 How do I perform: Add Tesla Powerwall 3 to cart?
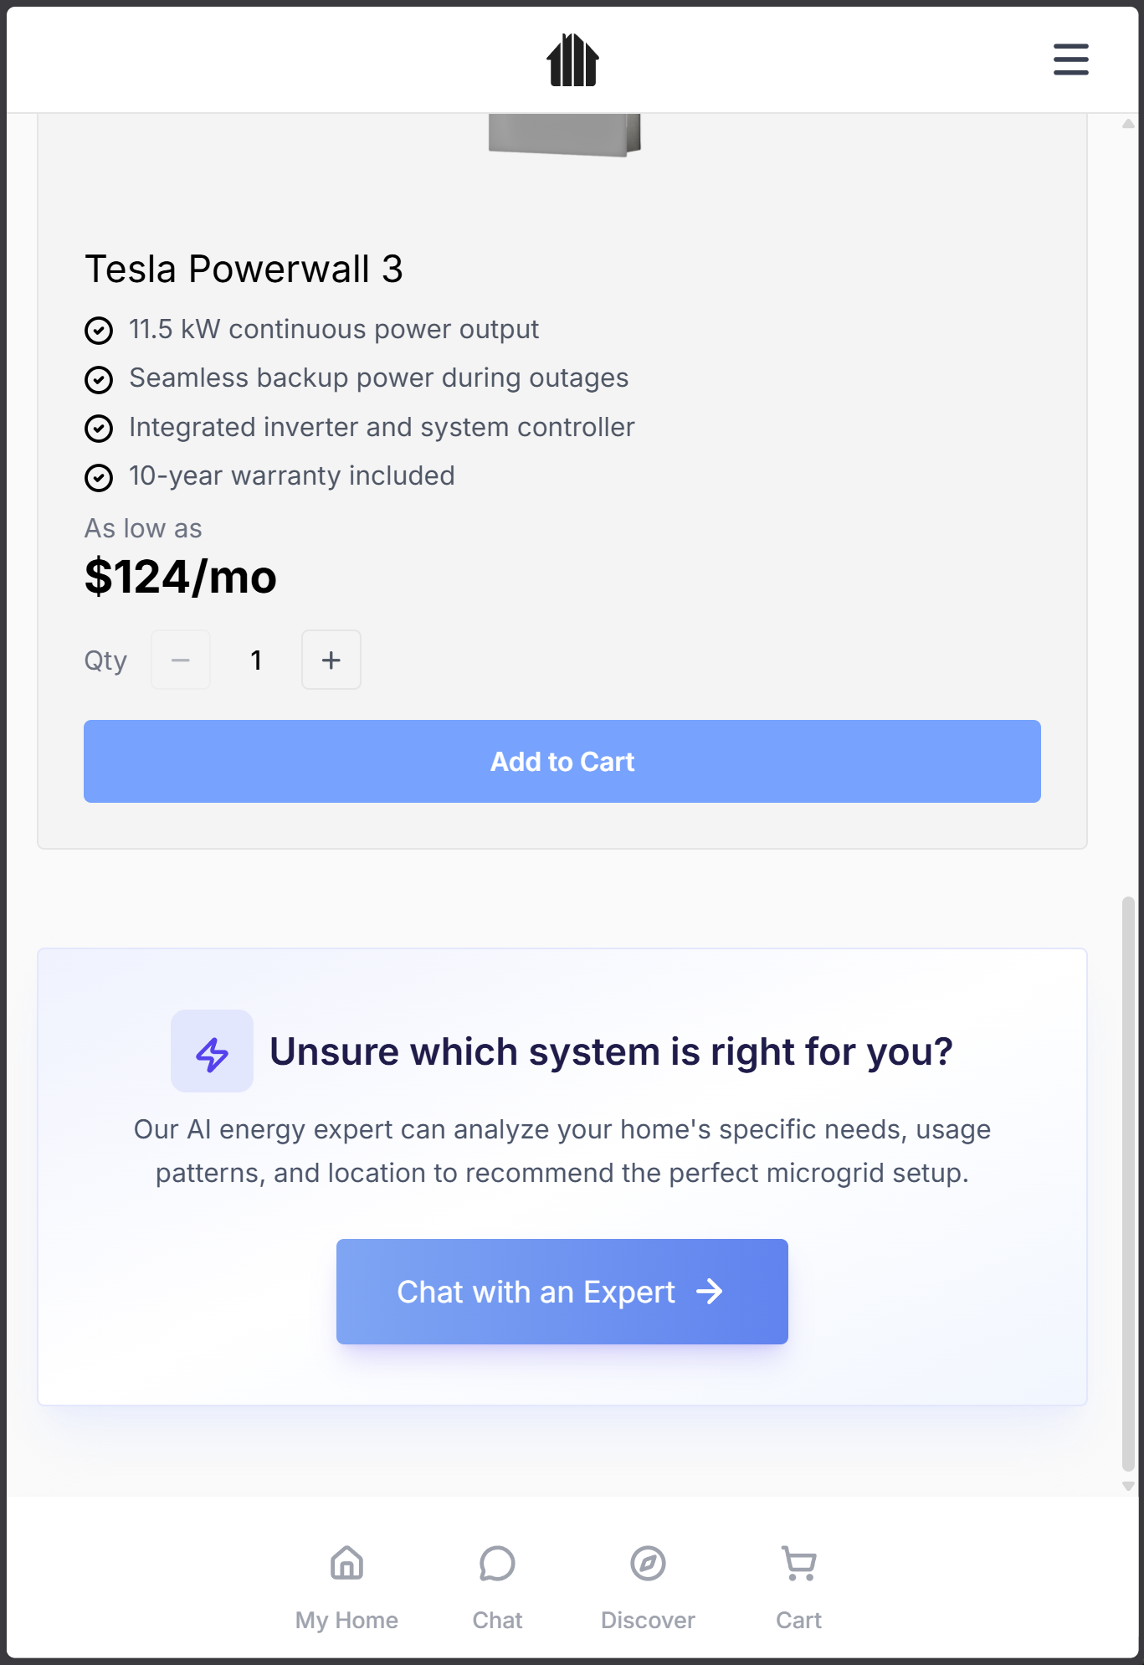pyautogui.click(x=562, y=761)
